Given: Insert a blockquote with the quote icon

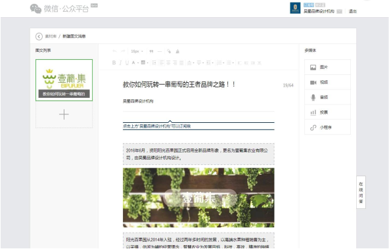Looking at the screenshot, I should 151,51.
